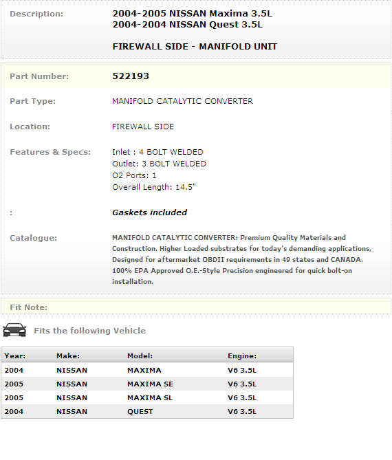Click V6 3.5L in the QUEST row

pyautogui.click(x=242, y=412)
